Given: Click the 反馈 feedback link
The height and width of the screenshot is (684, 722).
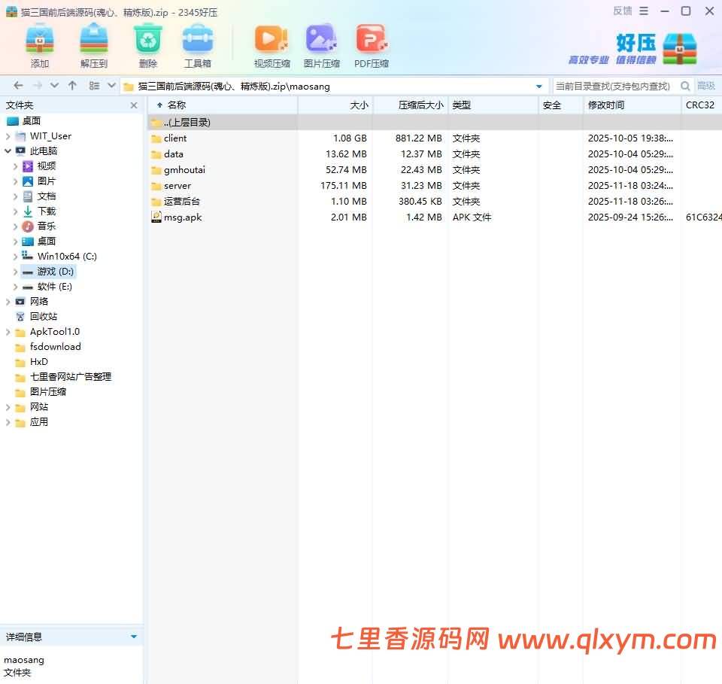Looking at the screenshot, I should coord(623,11).
